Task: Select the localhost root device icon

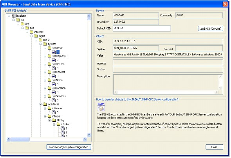Action: [x=14, y=16]
